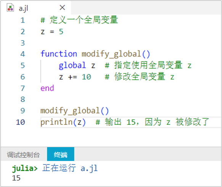Image resolution: width=222 pixels, height=187 pixels.
Task: Switch to the 调试控制台 tab
Action: 23,155
